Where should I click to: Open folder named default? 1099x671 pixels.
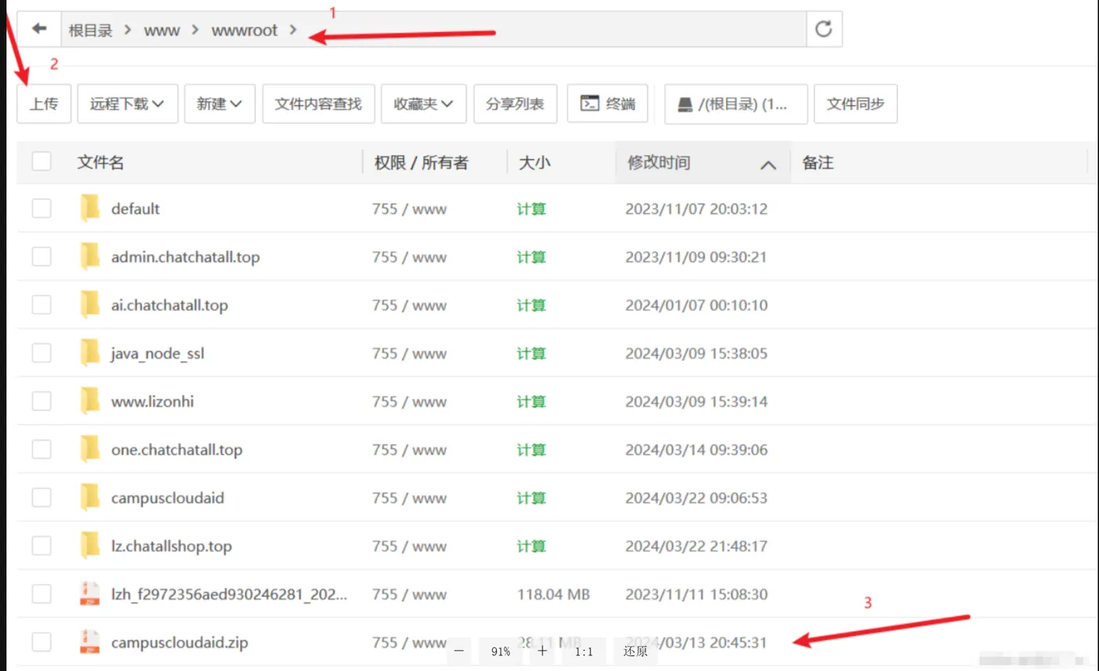click(x=136, y=209)
